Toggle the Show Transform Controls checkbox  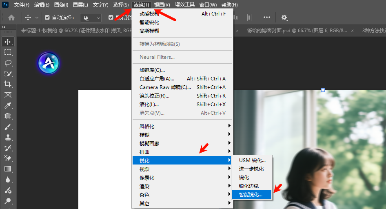click(x=111, y=18)
